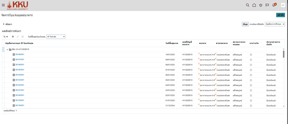Click the statement icon beside 00146/001
This screenshot has width=288, height=124.
pos(14,65)
